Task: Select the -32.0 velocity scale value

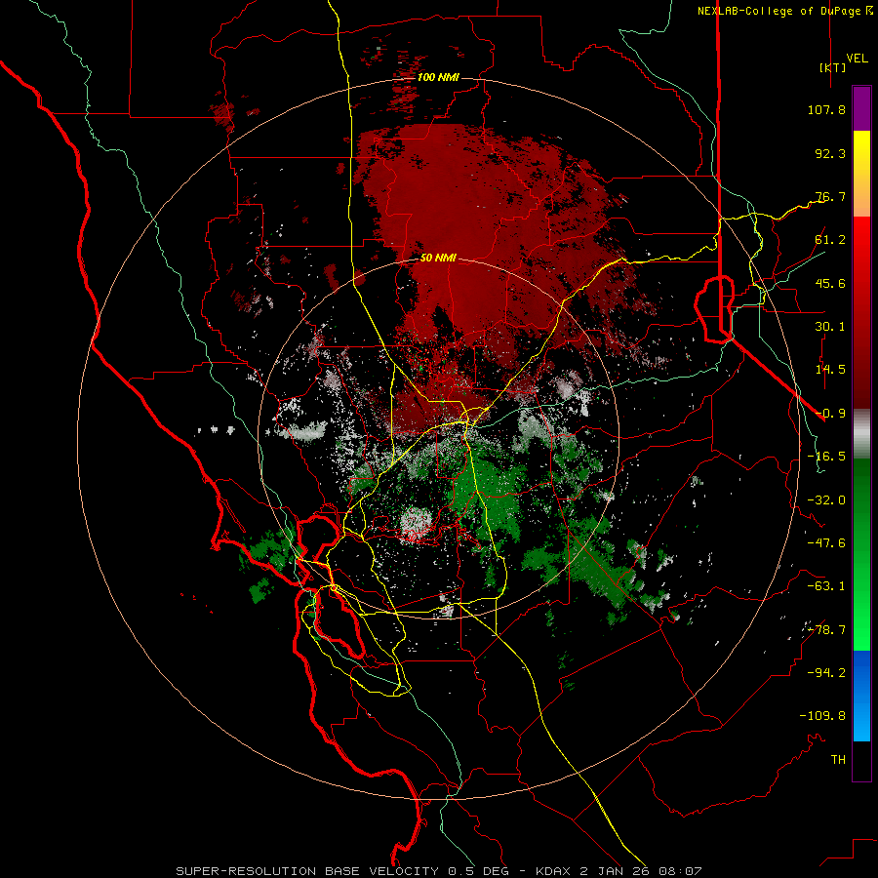Action: click(826, 500)
